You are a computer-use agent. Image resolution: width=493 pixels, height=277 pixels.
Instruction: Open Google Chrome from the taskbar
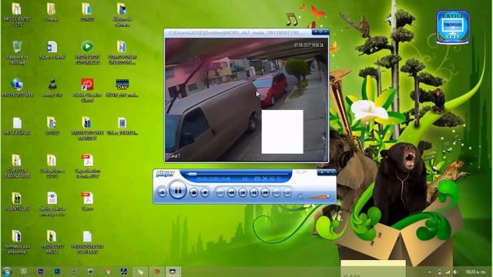pos(107,272)
